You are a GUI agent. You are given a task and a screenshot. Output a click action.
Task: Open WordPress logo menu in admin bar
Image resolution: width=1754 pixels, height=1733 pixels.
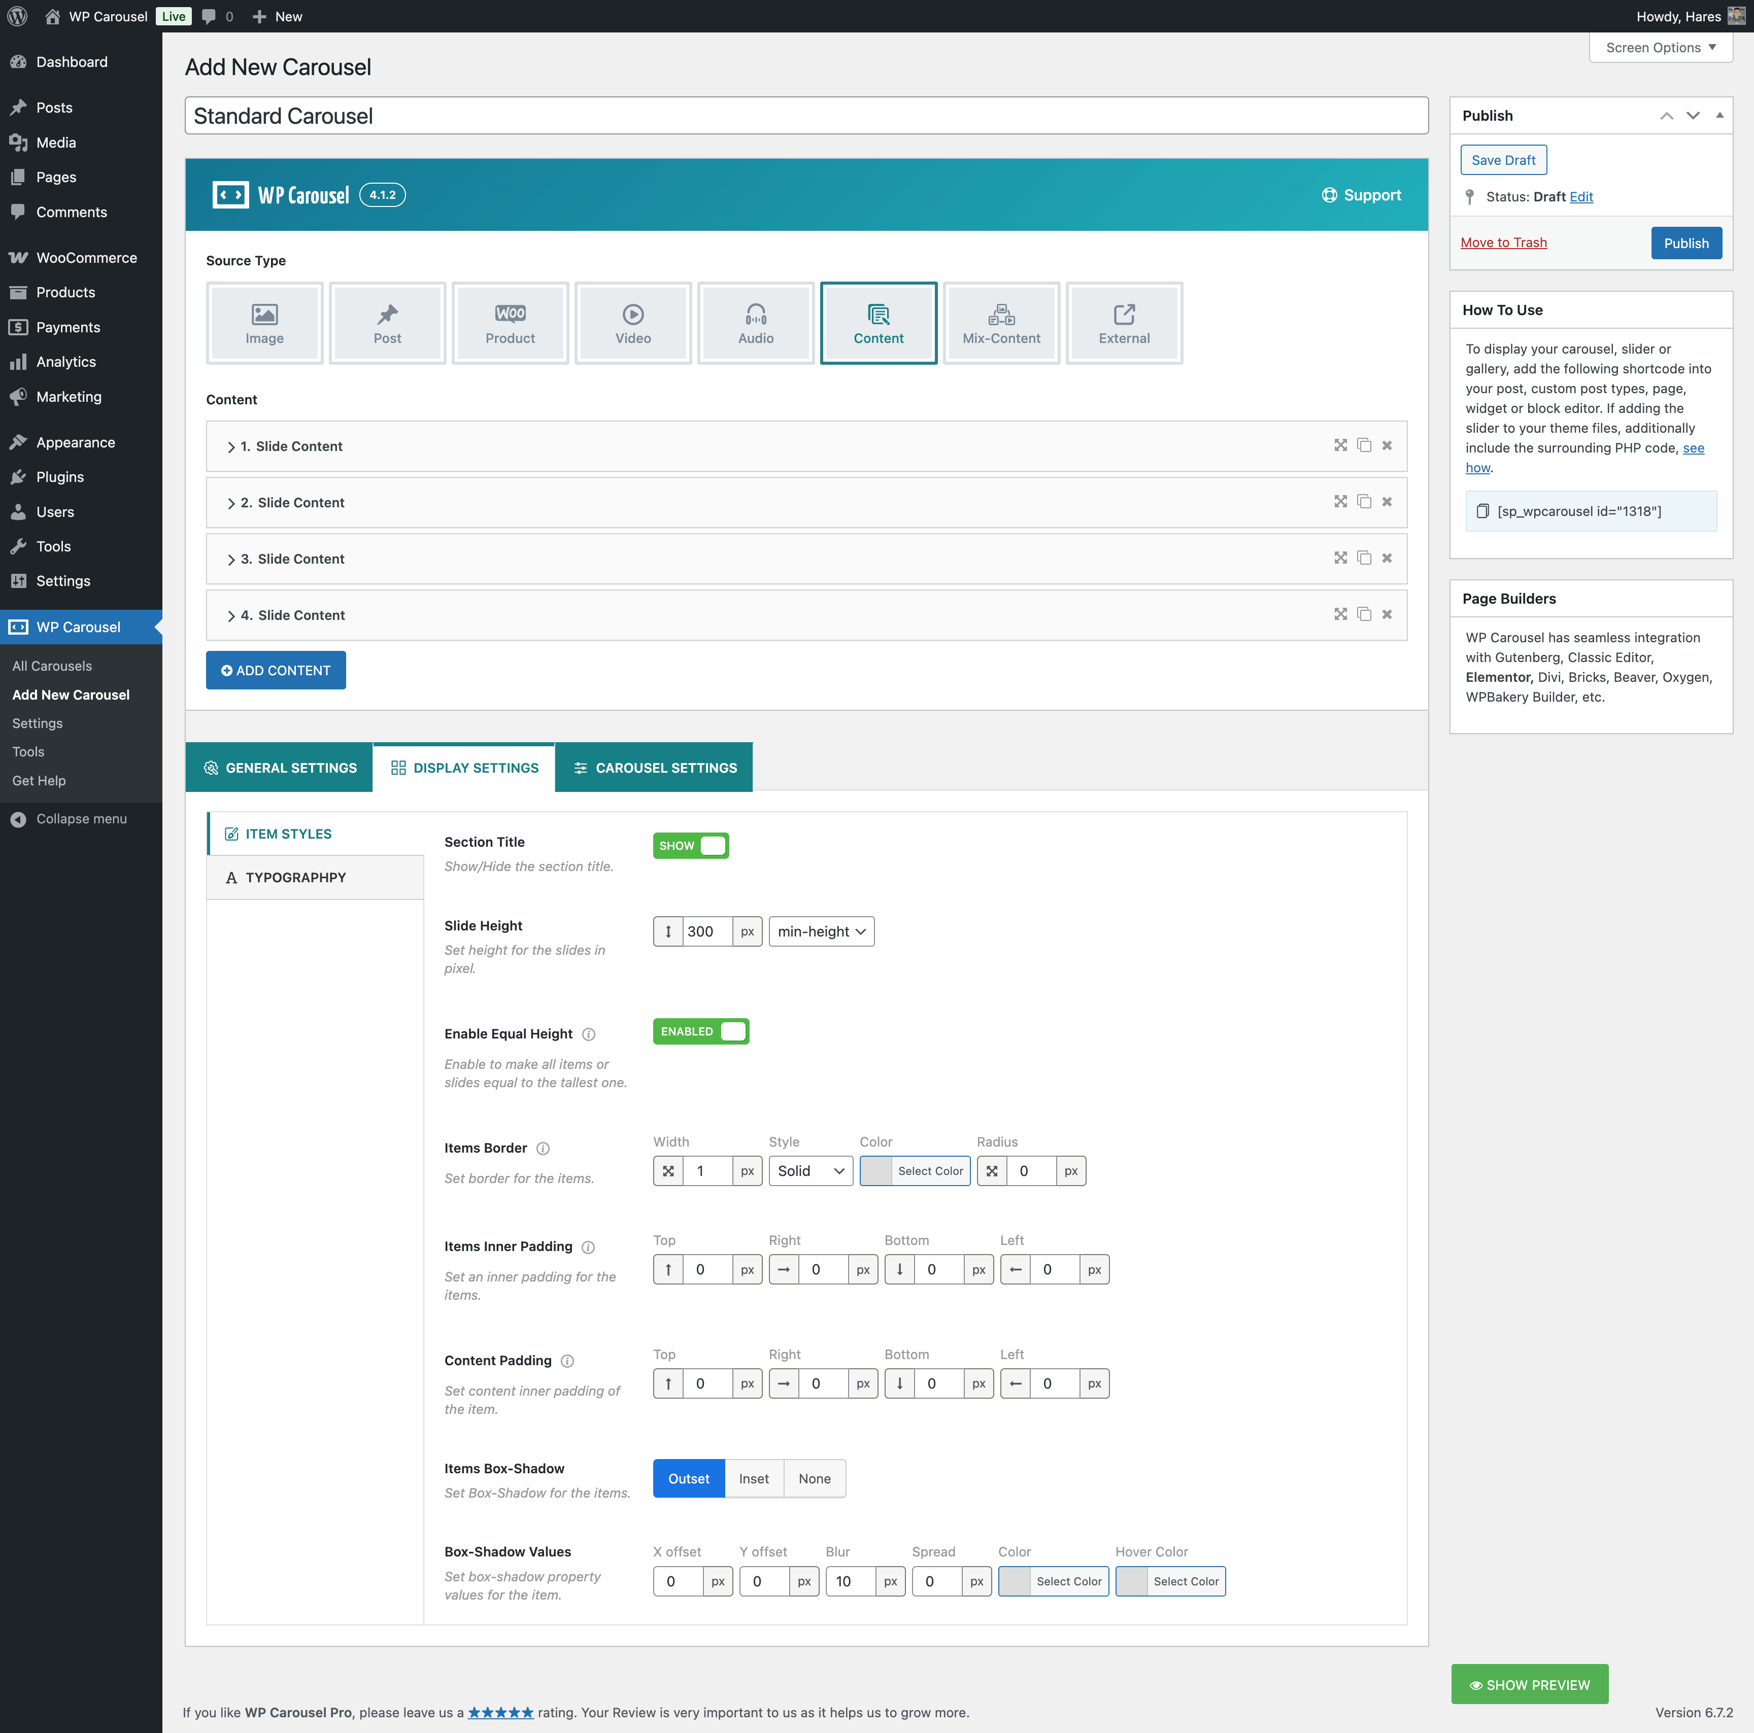pos(17,16)
